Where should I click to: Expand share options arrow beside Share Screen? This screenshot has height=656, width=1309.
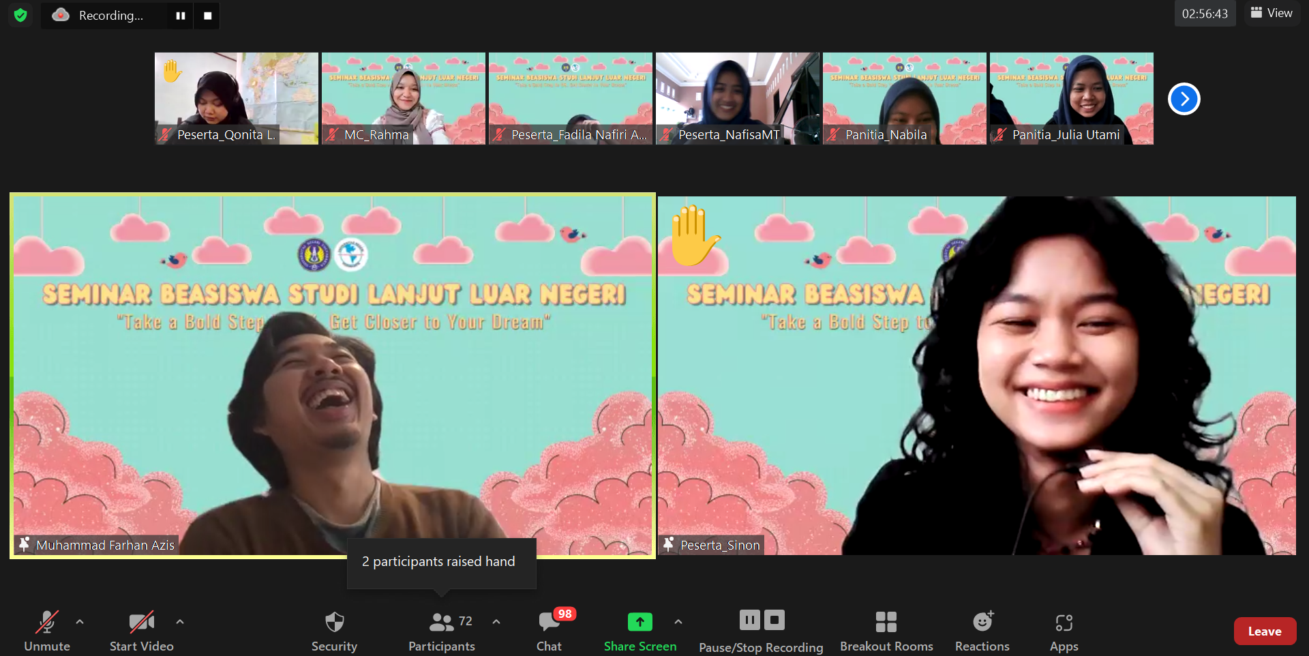pyautogui.click(x=678, y=621)
